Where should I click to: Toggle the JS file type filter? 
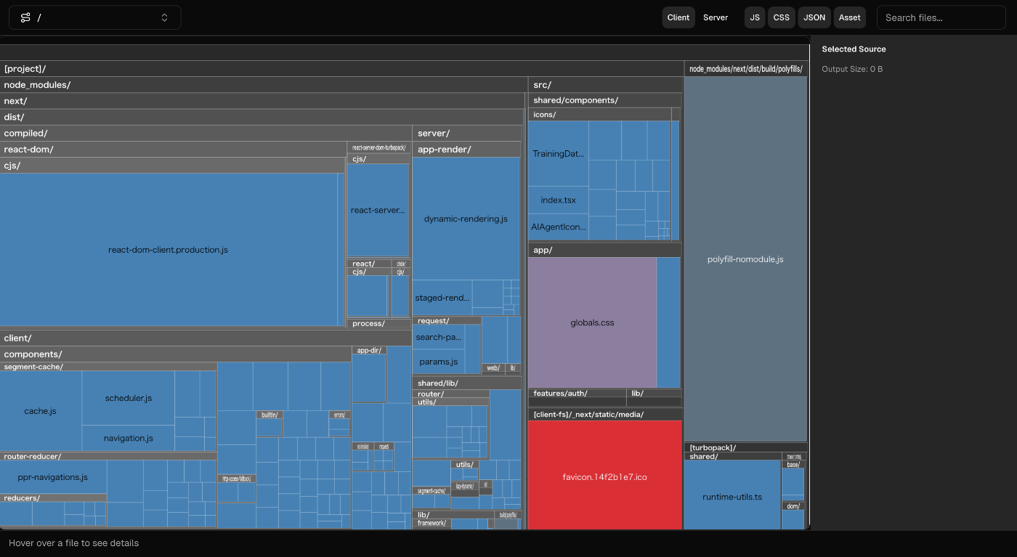[755, 17]
